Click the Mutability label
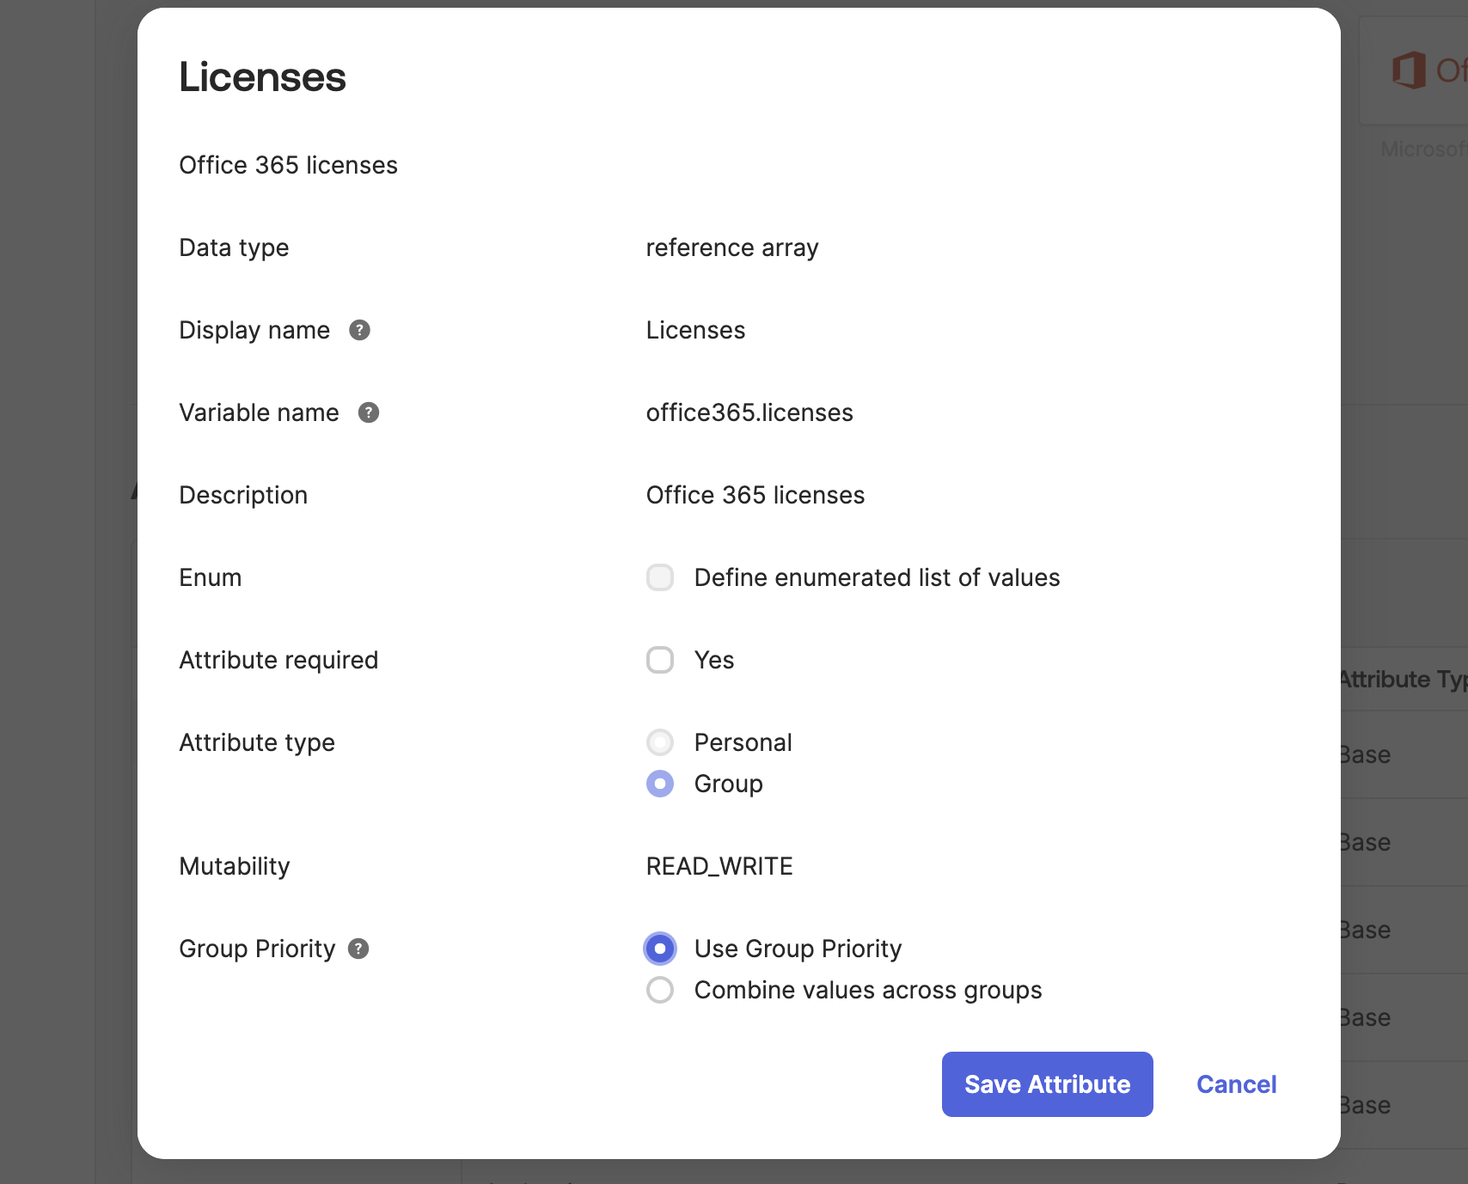Image resolution: width=1468 pixels, height=1184 pixels. point(235,866)
